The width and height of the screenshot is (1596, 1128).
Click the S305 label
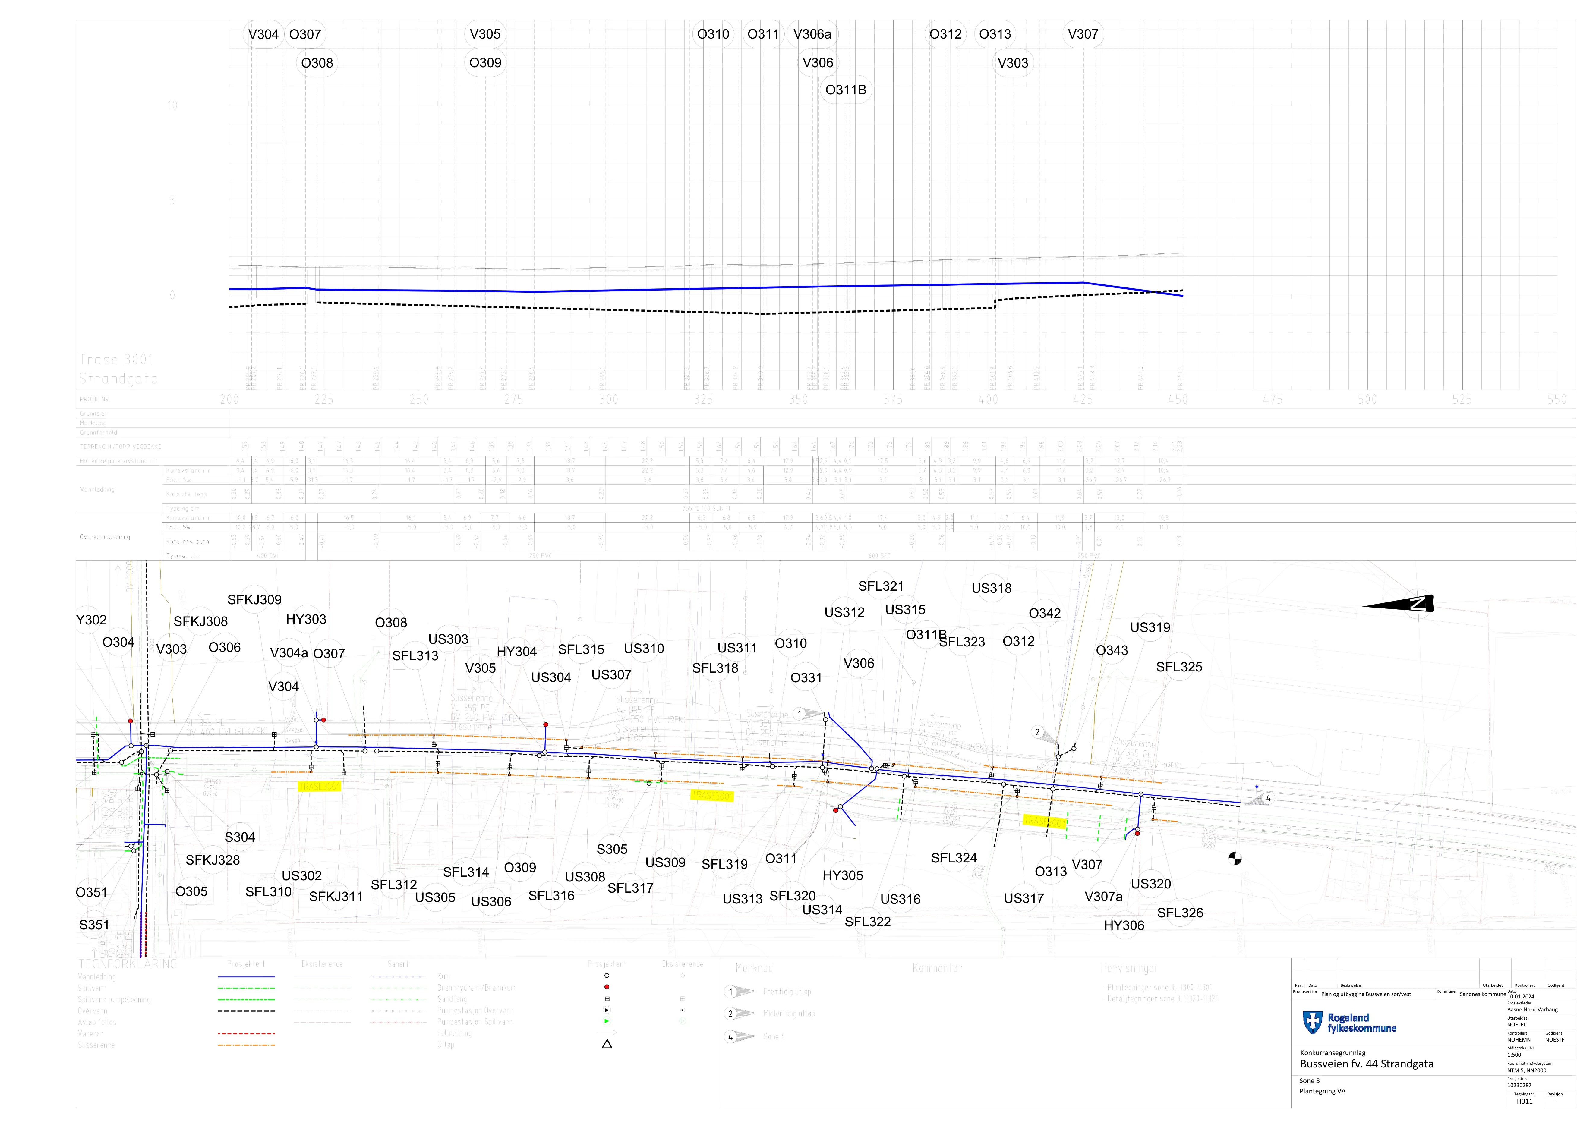pyautogui.click(x=612, y=849)
